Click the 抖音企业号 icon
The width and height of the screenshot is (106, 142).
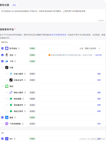(x=11, y=80)
